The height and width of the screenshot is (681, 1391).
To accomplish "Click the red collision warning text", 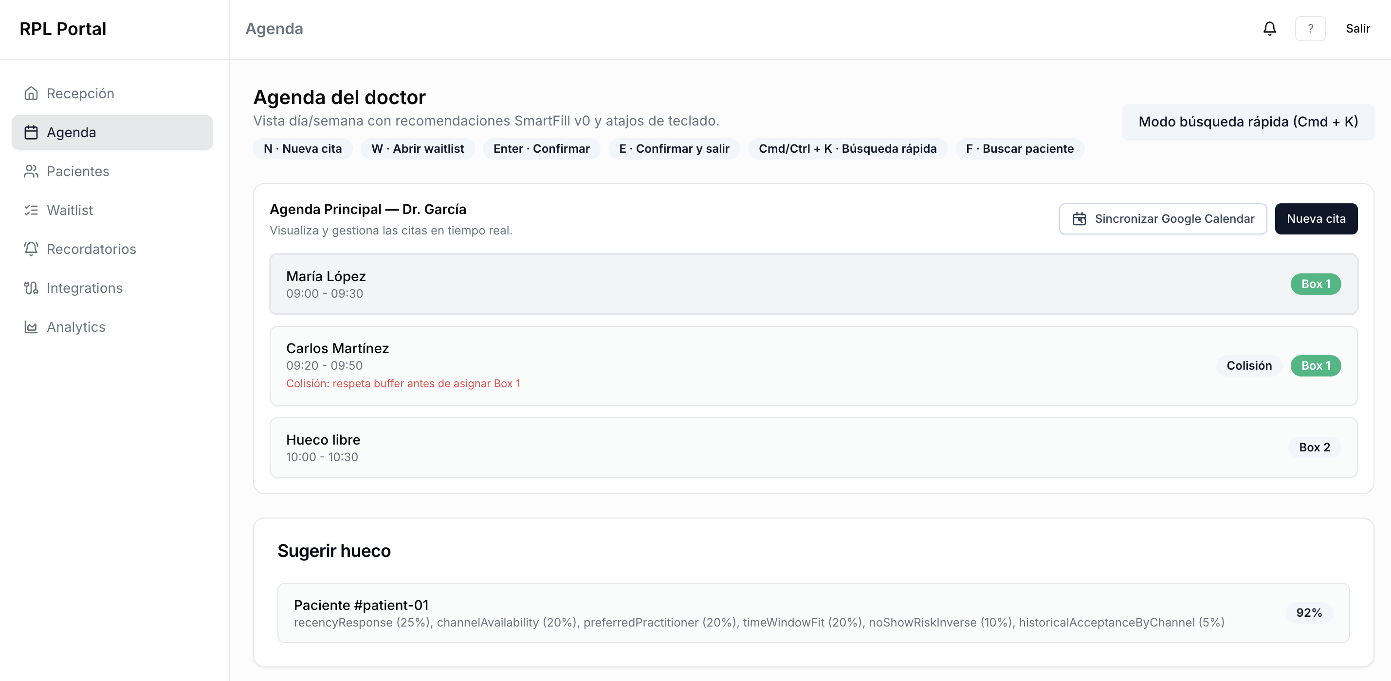I will pyautogui.click(x=403, y=383).
